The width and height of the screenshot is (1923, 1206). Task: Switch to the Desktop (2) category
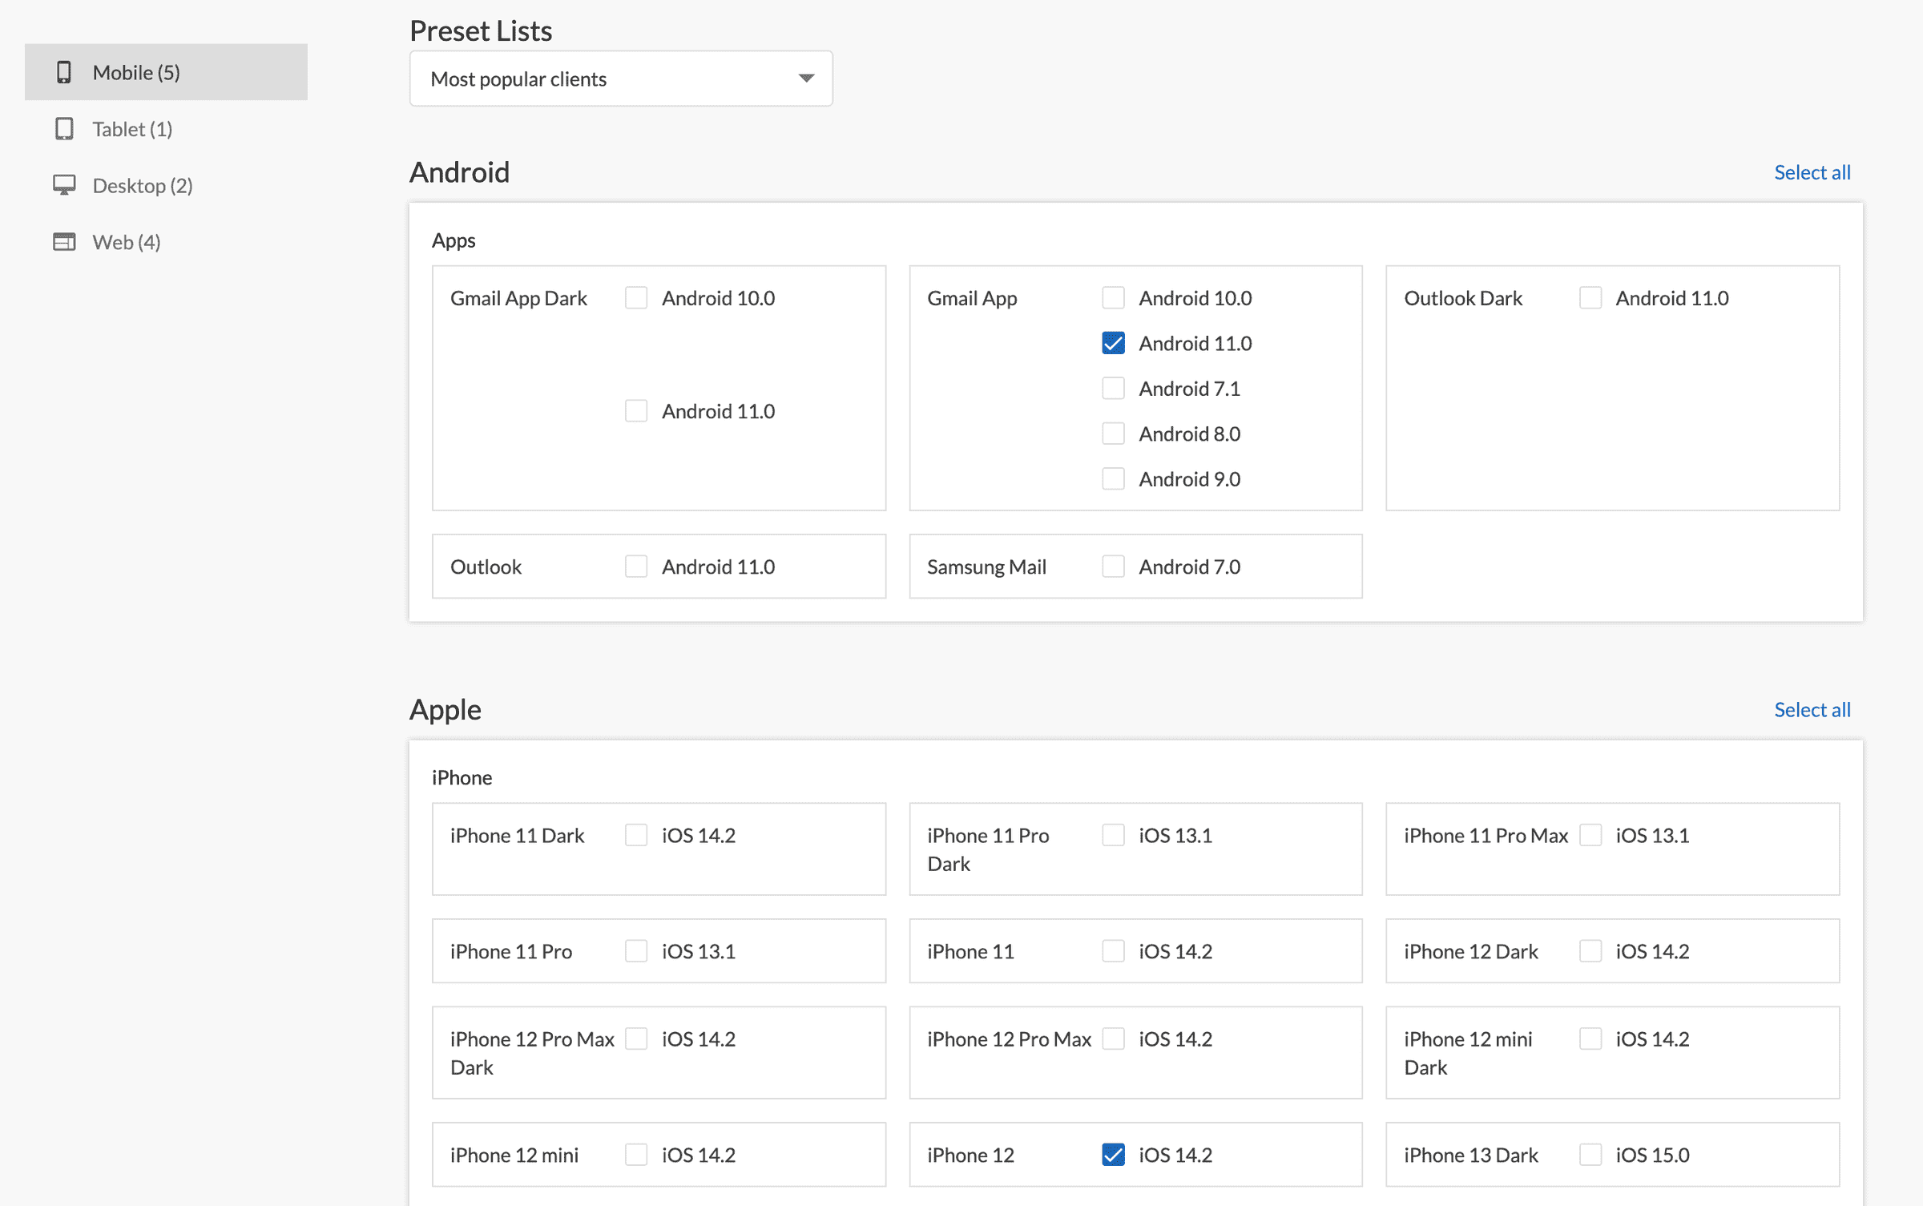click(166, 185)
